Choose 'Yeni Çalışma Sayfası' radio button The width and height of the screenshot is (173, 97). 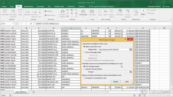coord(84,67)
